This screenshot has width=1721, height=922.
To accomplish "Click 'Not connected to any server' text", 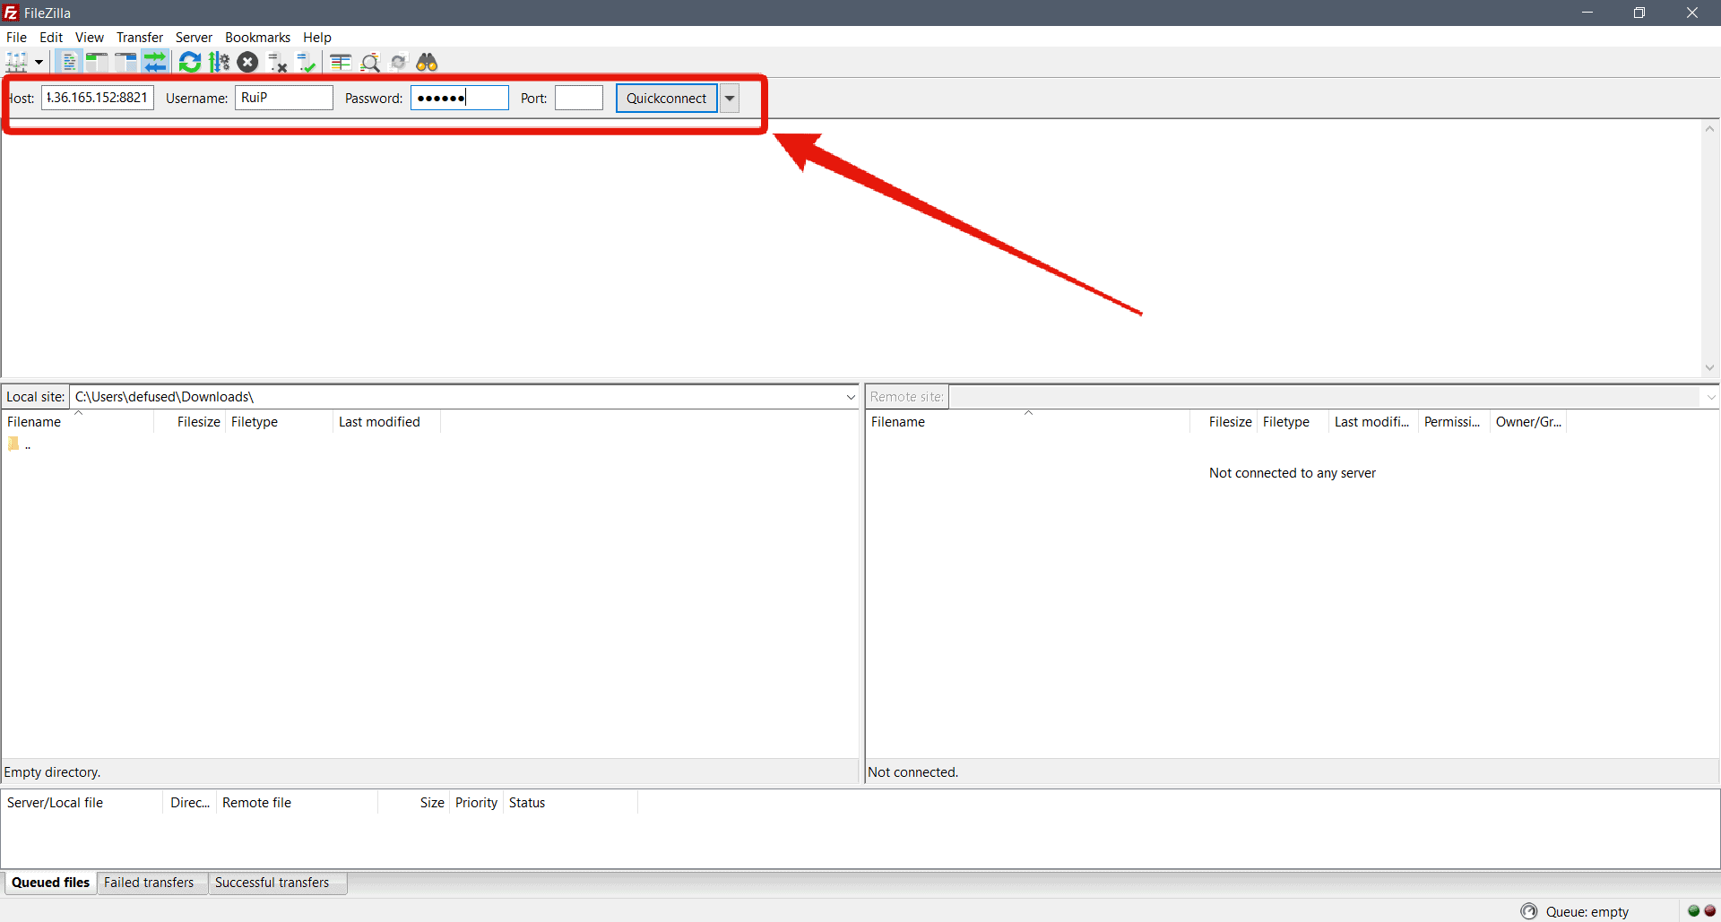I will 1292,473.
